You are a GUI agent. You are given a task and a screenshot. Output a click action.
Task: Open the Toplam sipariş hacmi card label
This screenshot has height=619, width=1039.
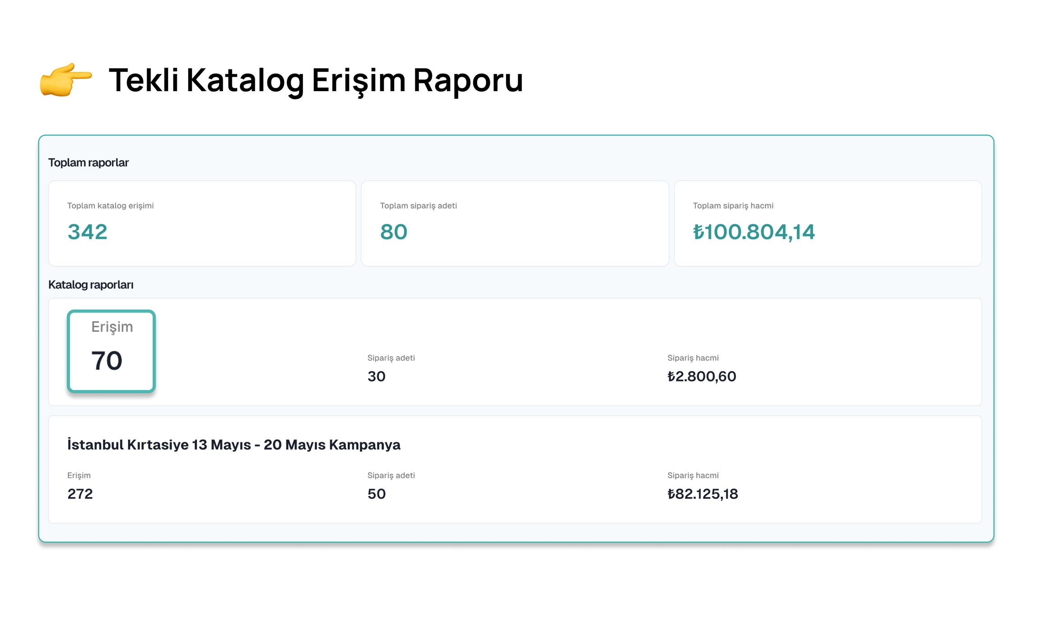733,206
